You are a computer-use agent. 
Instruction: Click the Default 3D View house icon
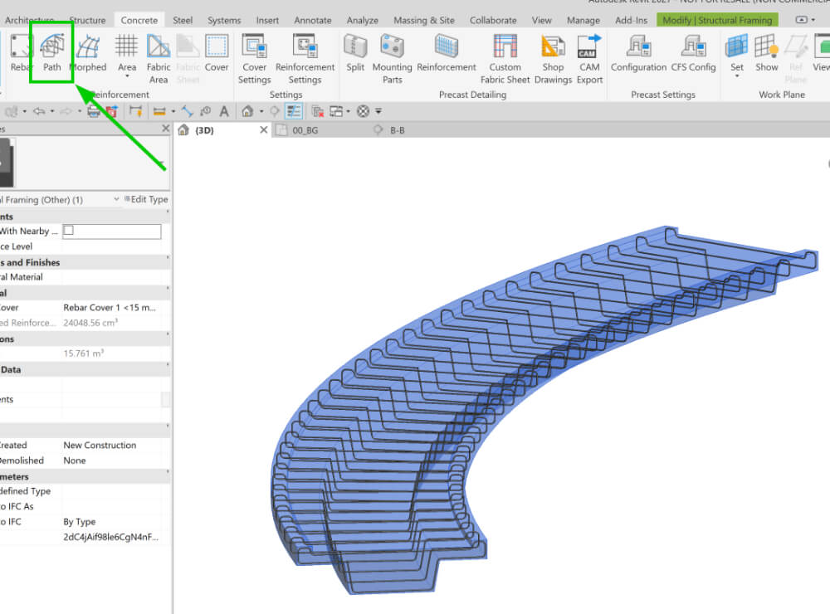click(247, 111)
